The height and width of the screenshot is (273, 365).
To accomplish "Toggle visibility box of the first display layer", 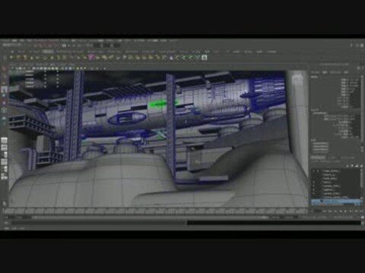I will point(314,171).
